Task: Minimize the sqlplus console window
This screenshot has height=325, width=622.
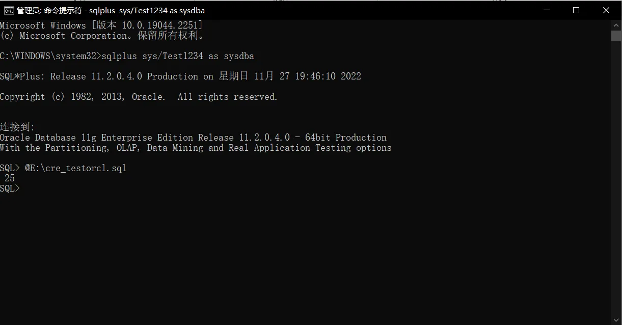Action: [546, 10]
